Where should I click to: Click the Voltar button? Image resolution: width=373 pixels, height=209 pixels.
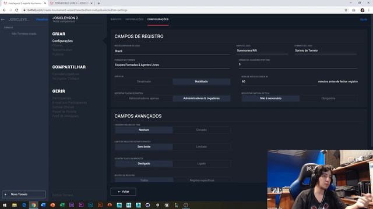123,192
